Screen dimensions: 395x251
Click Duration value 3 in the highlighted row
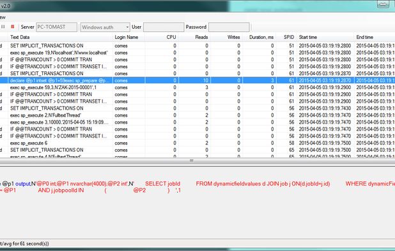point(272,80)
